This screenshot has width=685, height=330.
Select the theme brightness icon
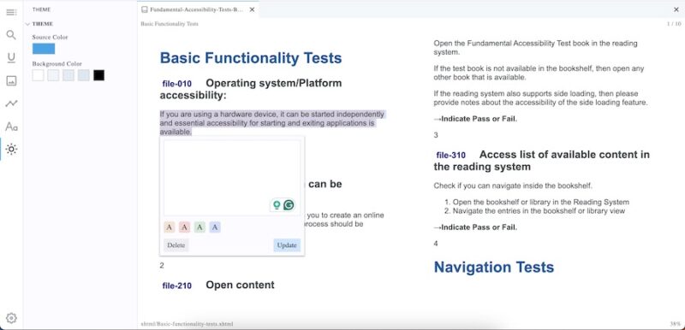tap(11, 149)
